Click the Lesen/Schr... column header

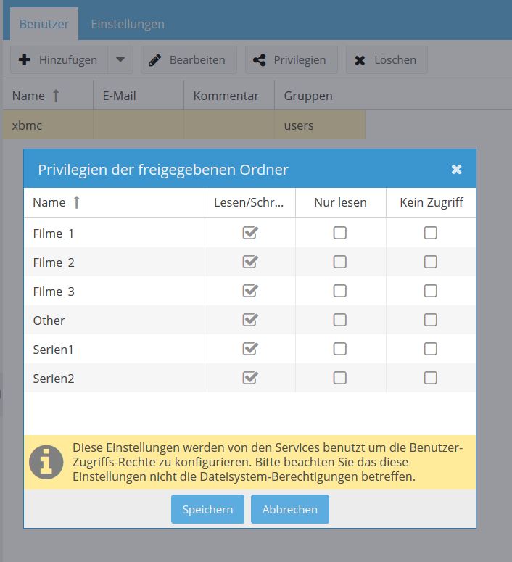pos(250,202)
